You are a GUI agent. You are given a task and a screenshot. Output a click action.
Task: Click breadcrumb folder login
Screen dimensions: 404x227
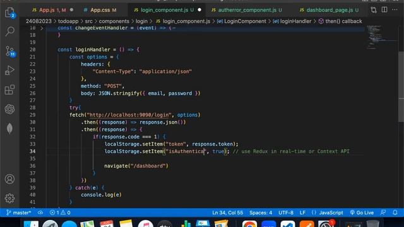tap(141, 21)
